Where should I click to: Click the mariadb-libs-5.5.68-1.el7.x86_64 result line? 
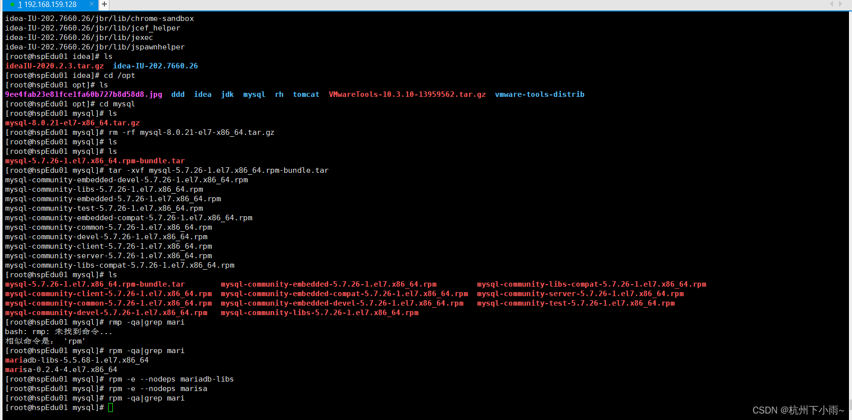[x=77, y=360]
